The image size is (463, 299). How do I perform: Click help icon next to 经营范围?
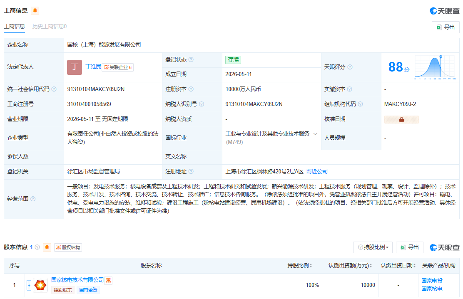tap(33, 199)
